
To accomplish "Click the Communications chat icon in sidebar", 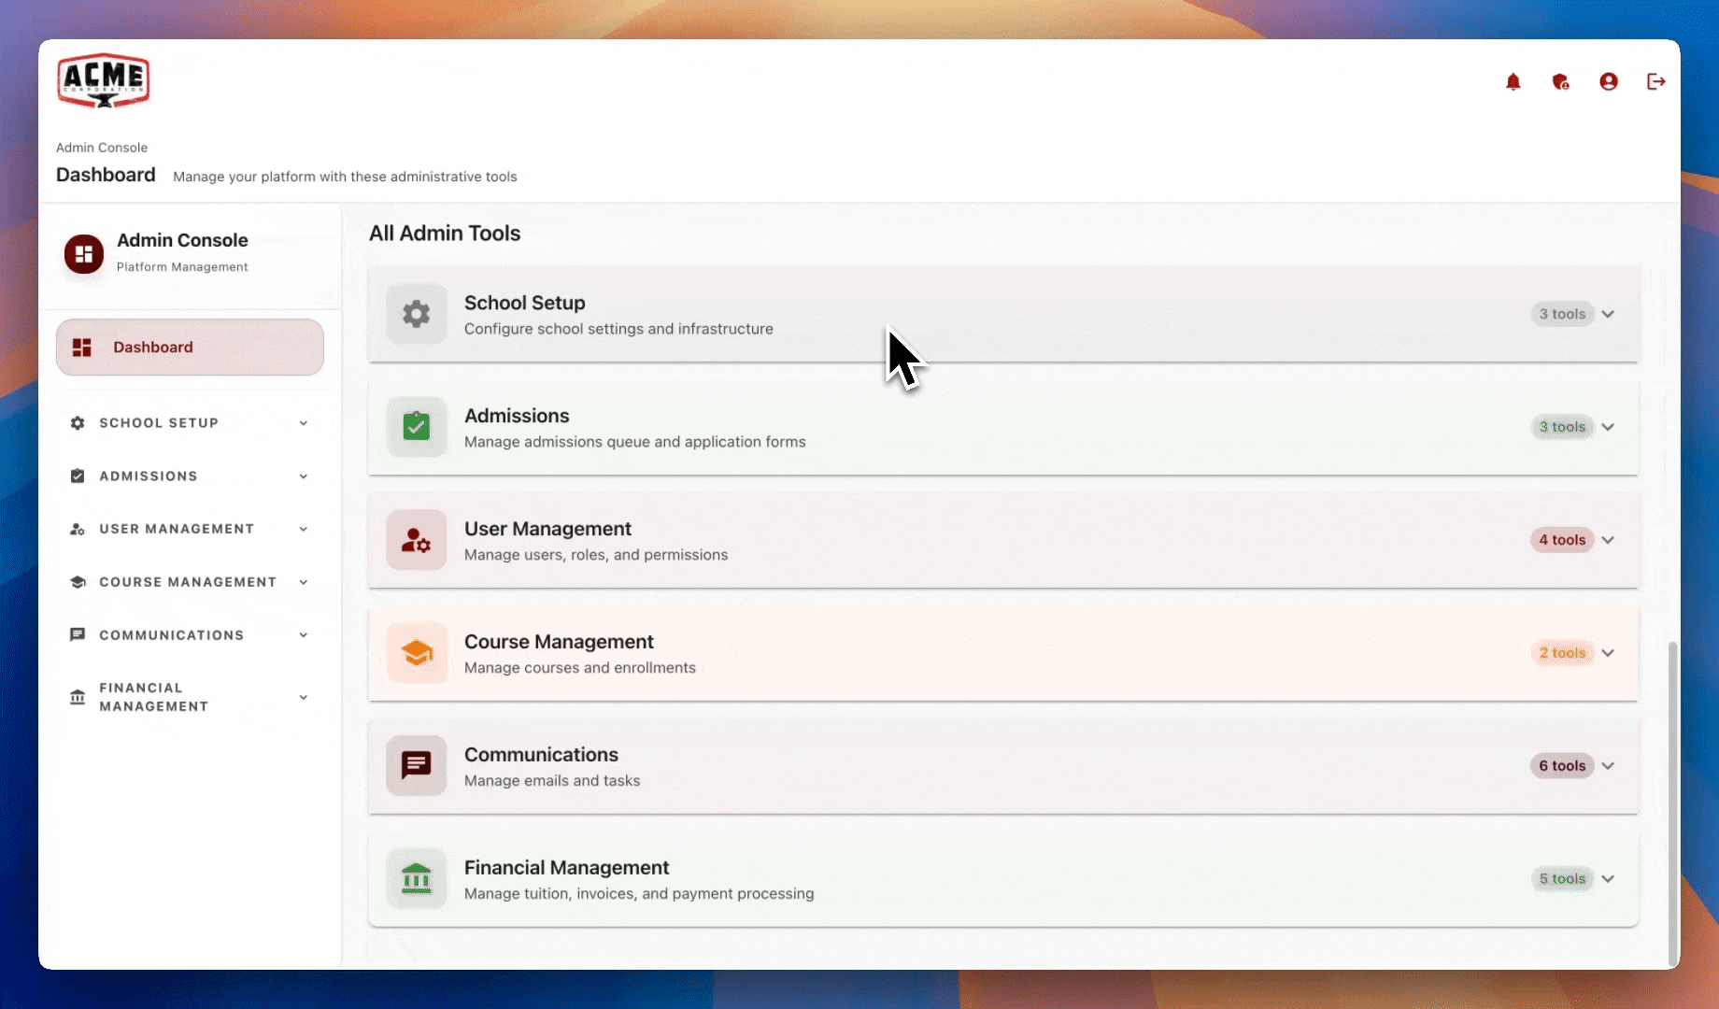I will tap(78, 635).
